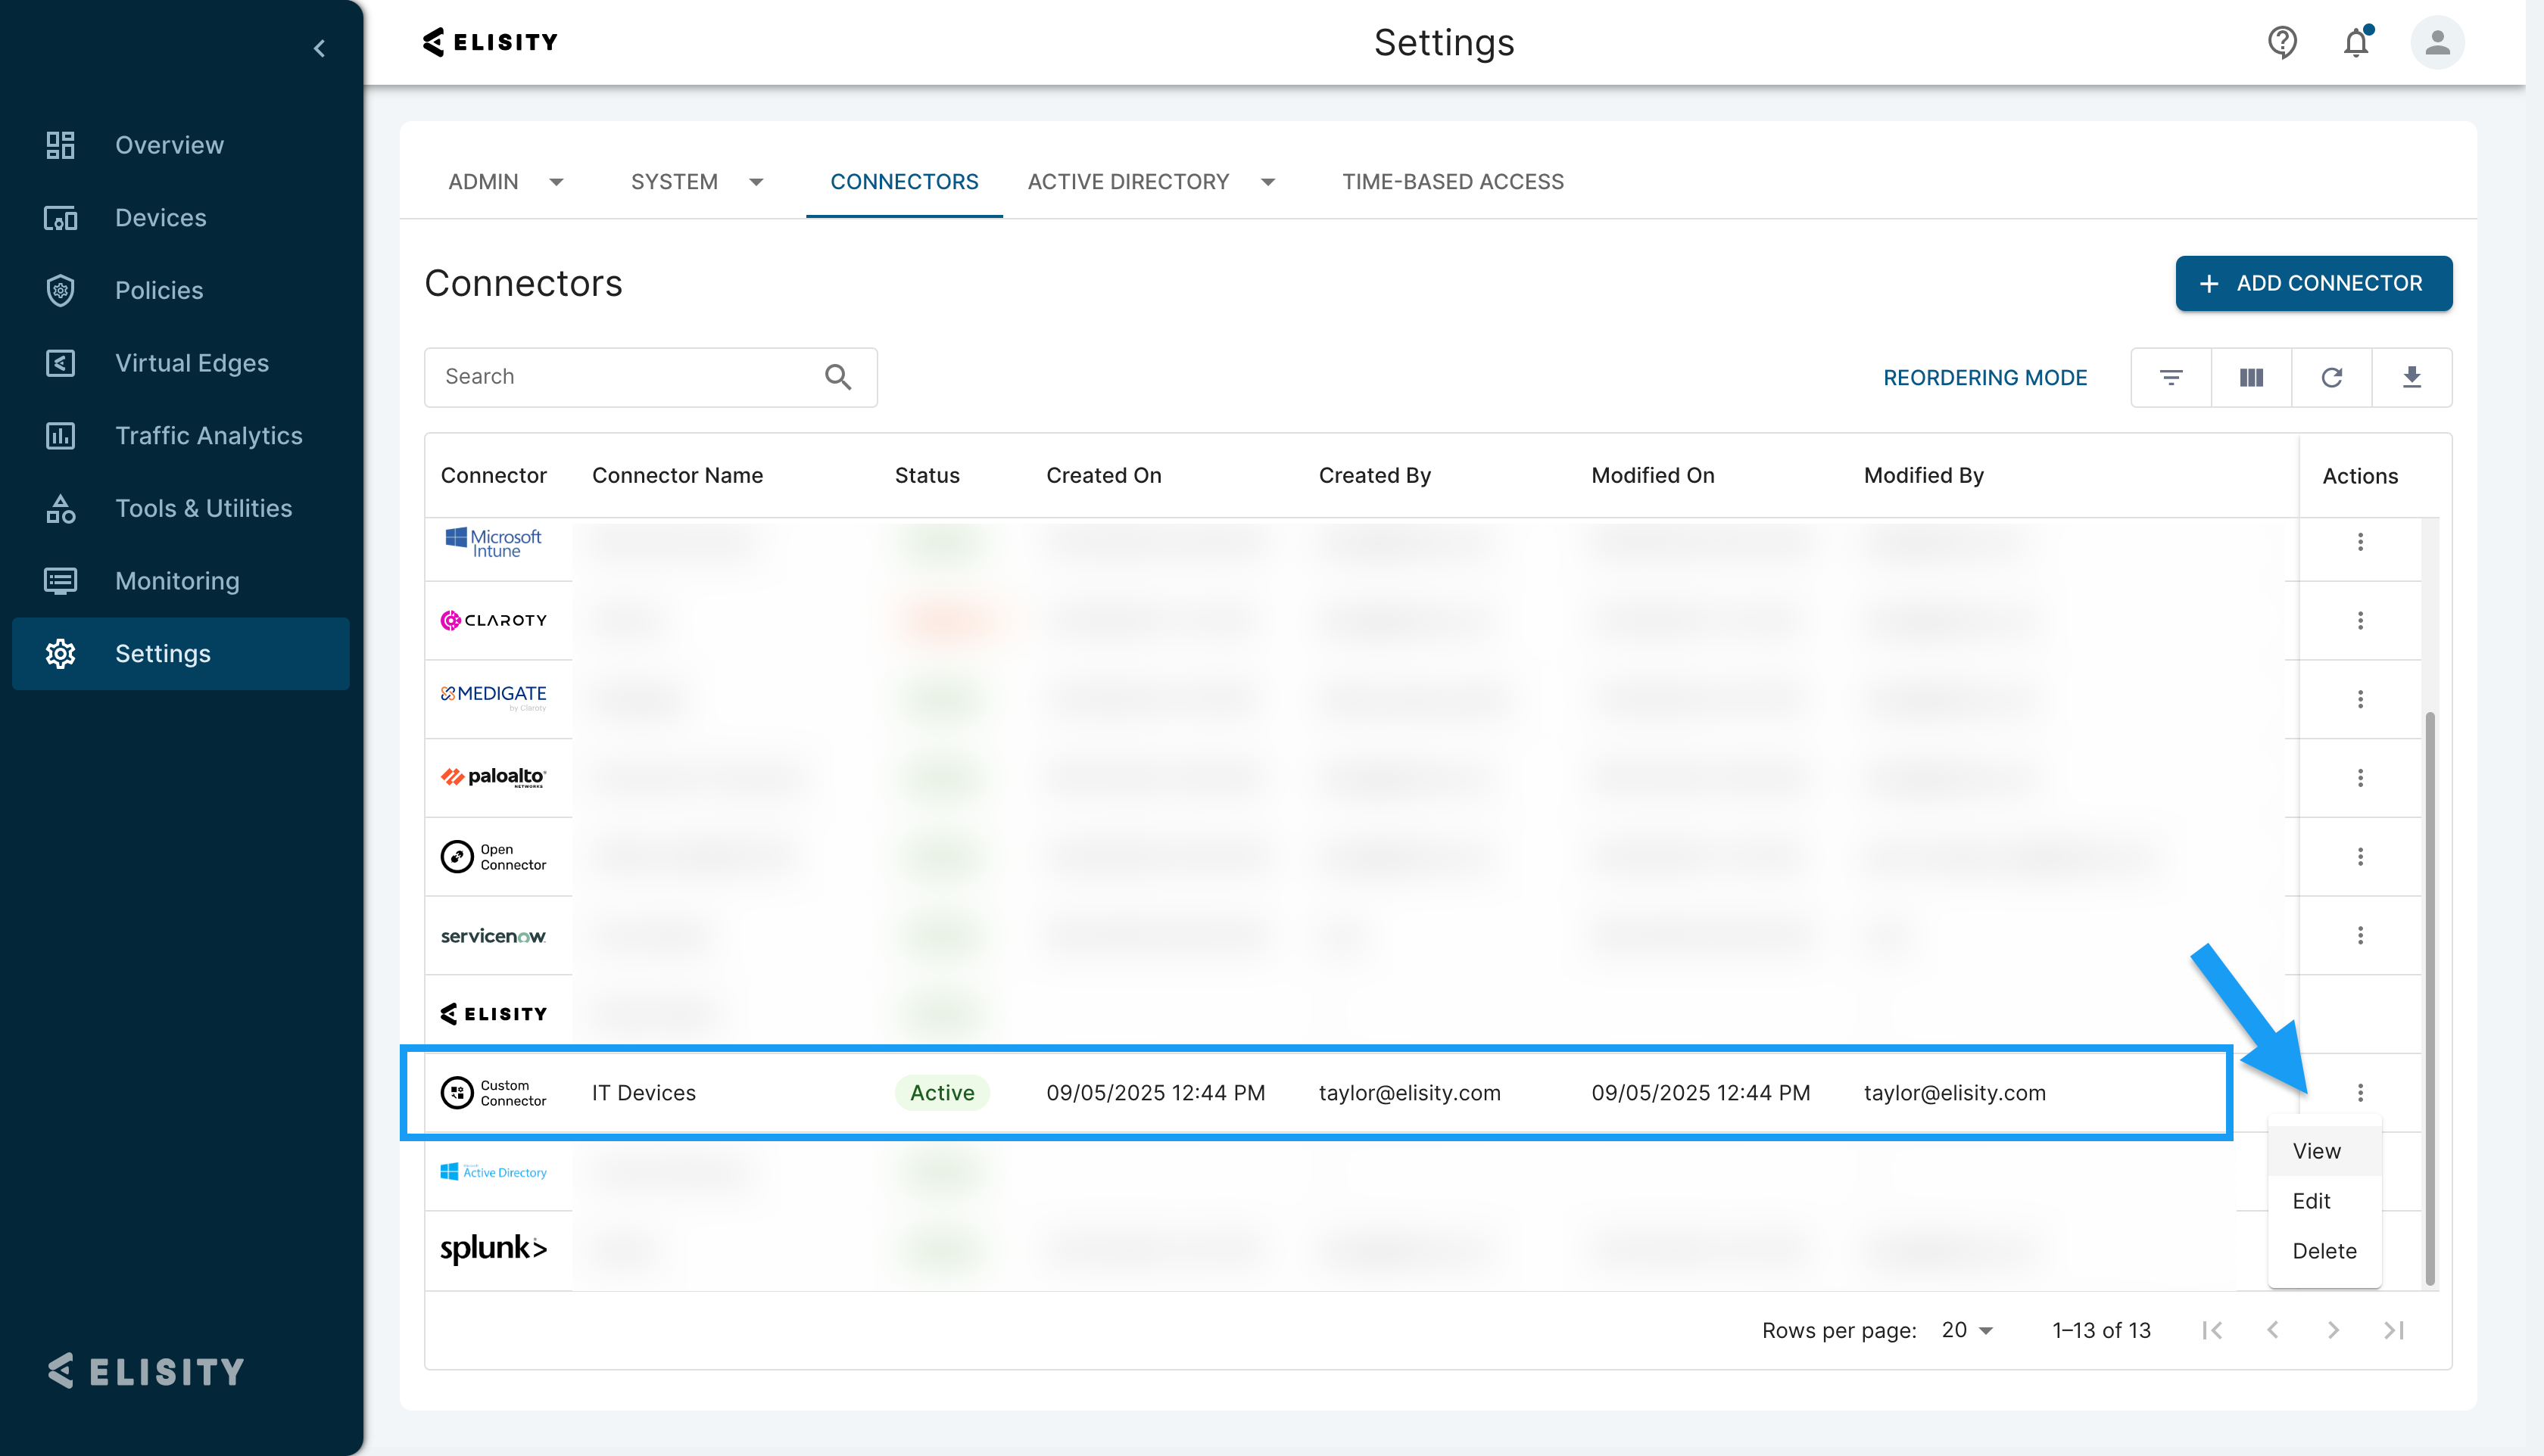Open the help question mark icon
This screenshot has height=1456, width=2544.
2282,42
